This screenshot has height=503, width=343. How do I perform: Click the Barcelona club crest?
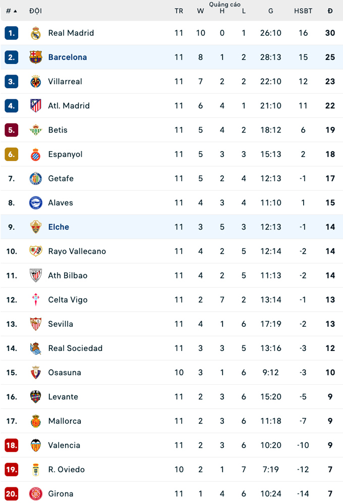36,57
